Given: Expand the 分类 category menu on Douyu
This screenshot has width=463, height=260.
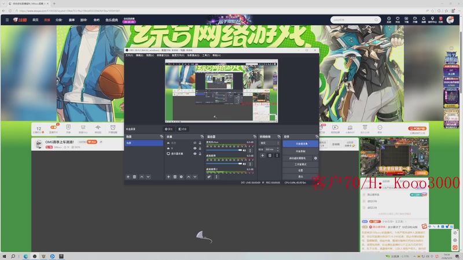Looking at the screenshot, I should point(59,20).
